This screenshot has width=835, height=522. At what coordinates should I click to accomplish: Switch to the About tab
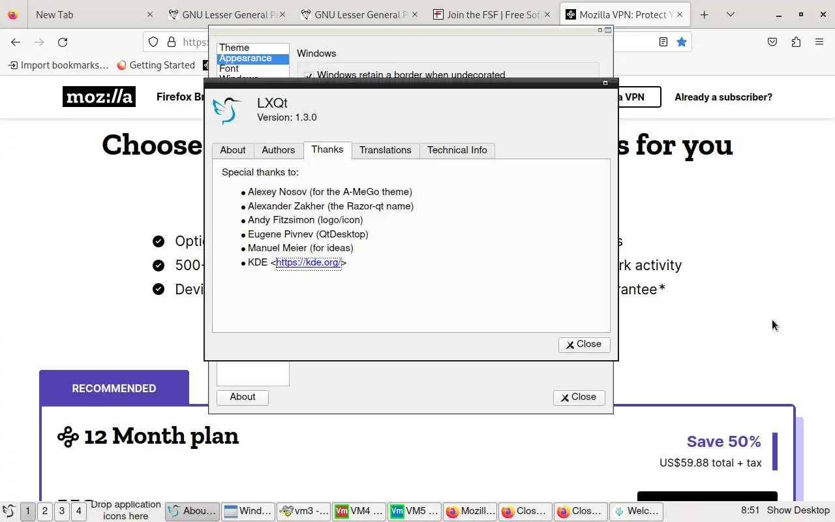(233, 150)
